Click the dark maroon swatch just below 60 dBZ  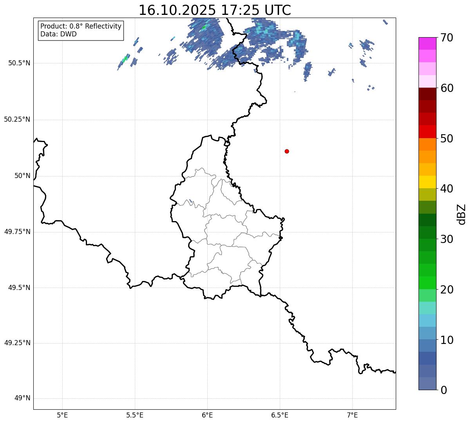coord(428,94)
